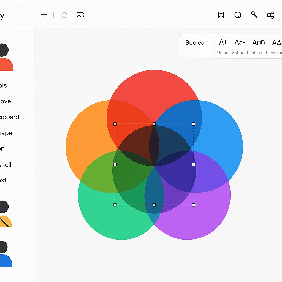The width and height of the screenshot is (282, 282).
Task: Click the top selection handle of the bounding box
Action: click(154, 124)
